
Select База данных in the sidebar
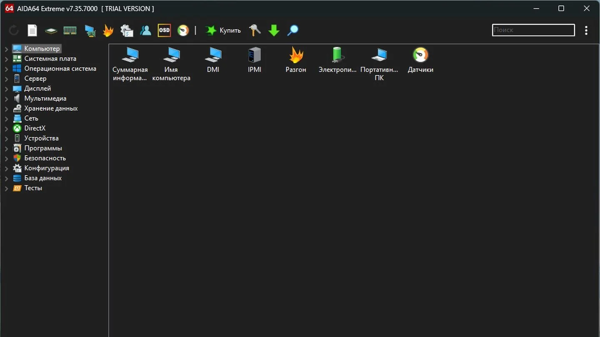[x=37, y=178]
